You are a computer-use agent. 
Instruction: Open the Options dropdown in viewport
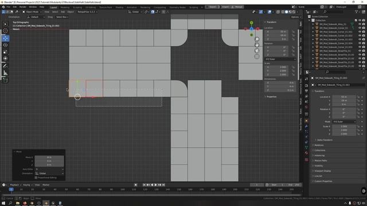296,17
